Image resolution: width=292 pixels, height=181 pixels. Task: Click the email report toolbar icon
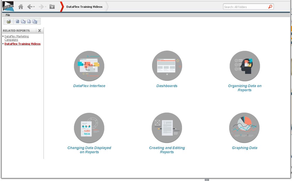(23, 22)
